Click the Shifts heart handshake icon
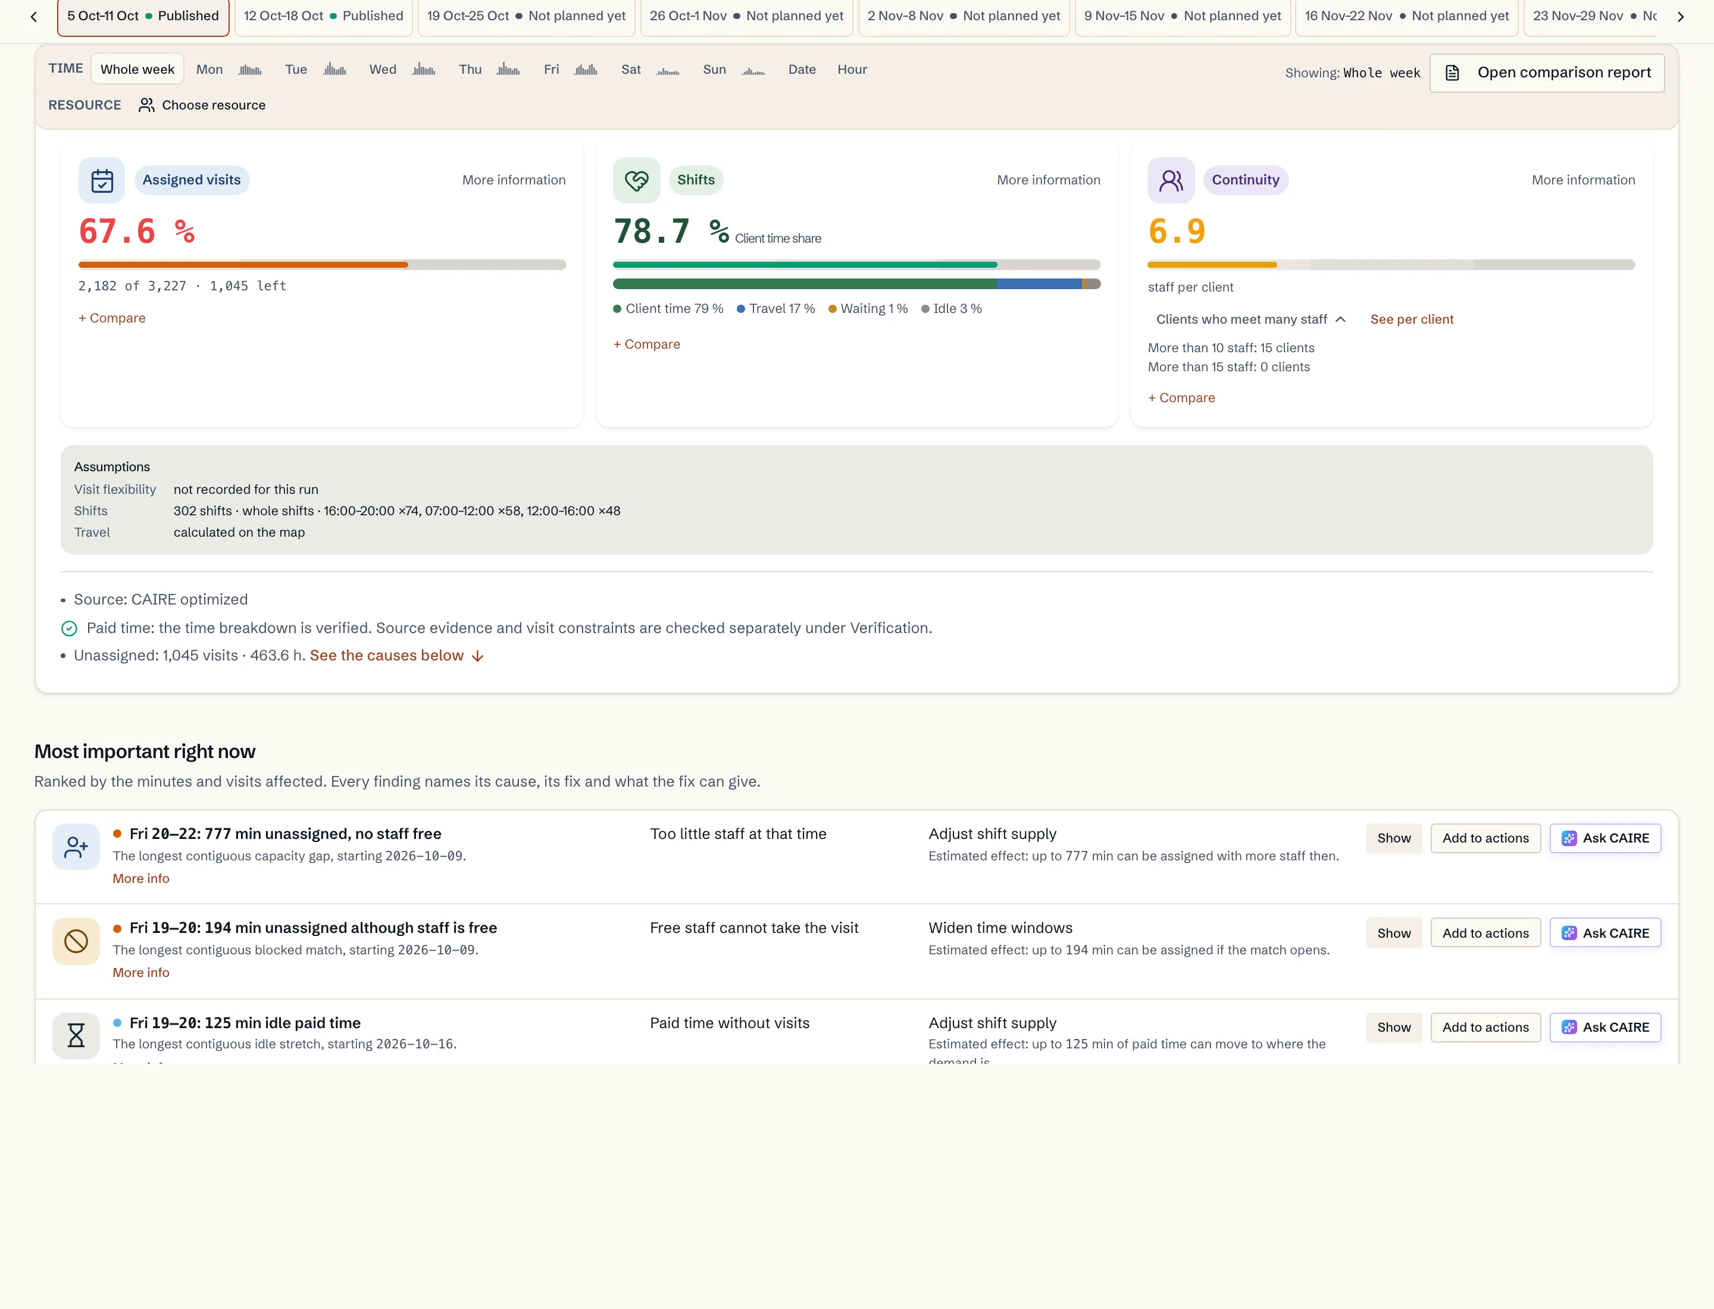Viewport: 1714px width, 1309px height. (x=637, y=180)
